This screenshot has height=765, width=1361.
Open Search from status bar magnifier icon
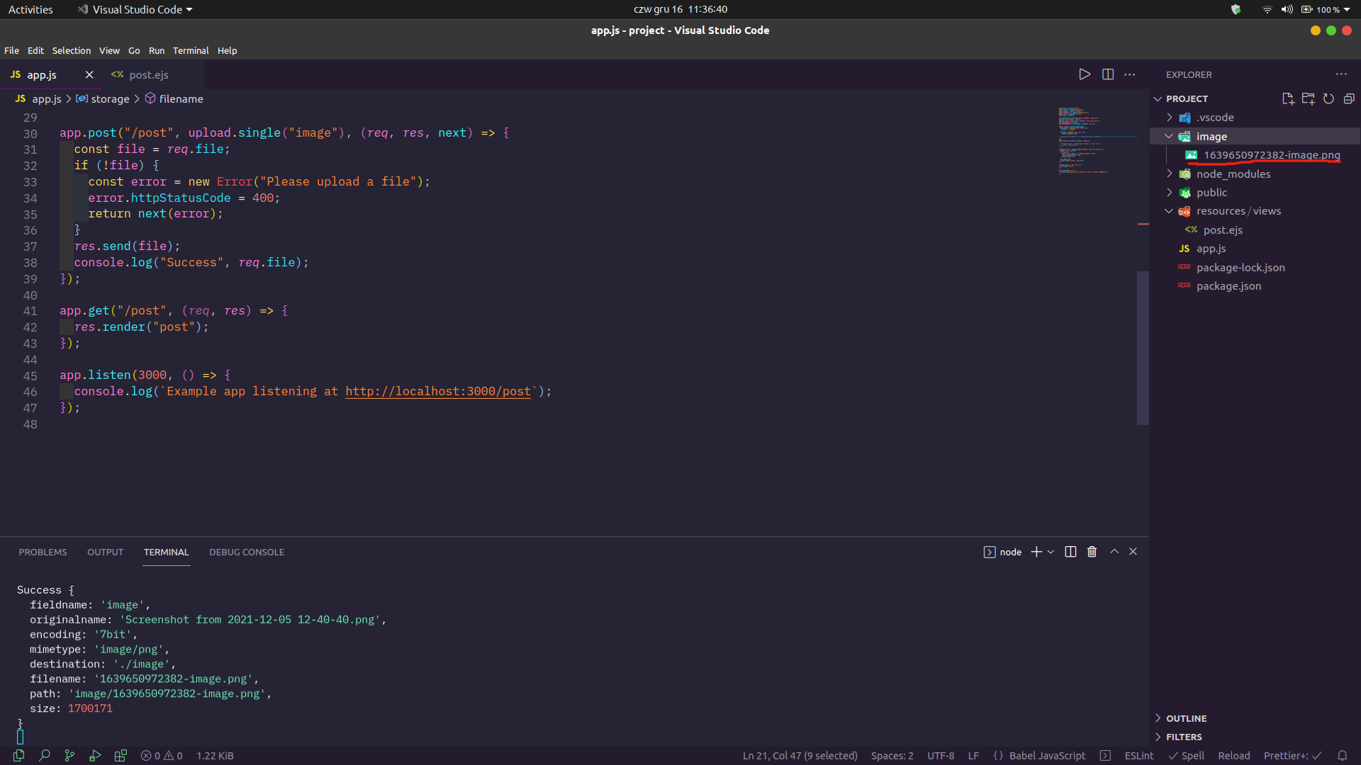point(44,756)
